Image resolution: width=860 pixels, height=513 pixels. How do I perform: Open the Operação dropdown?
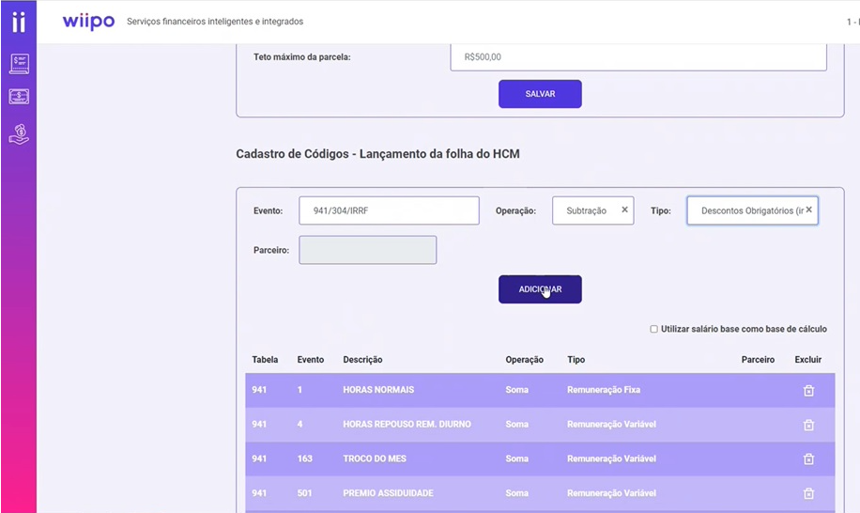pyautogui.click(x=593, y=210)
